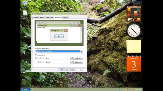Click the sidebar next gadgets arrow
This screenshot has height=91, width=163.
tap(140, 2)
